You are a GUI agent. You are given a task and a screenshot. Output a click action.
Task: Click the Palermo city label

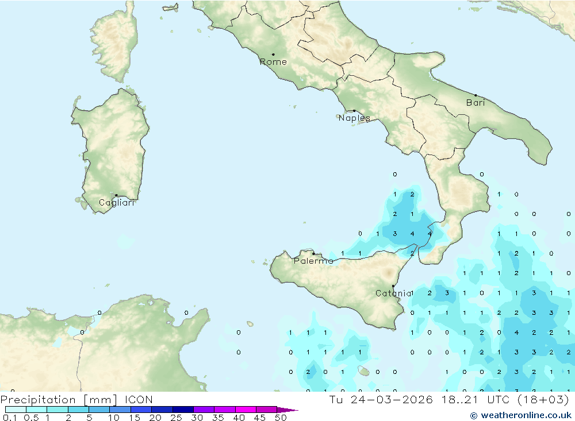313,261
